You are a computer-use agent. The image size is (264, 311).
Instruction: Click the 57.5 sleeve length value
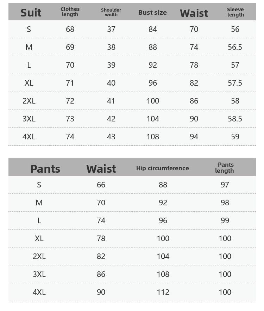pos(235,83)
